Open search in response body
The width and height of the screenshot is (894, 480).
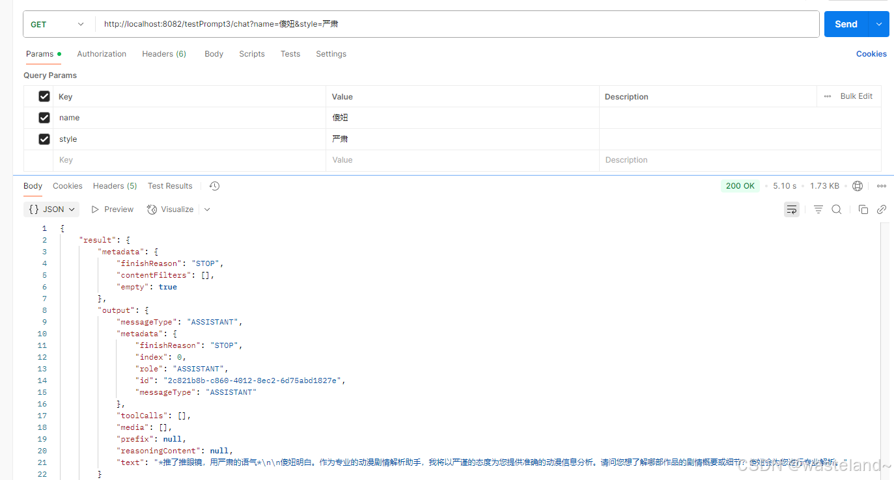click(837, 209)
